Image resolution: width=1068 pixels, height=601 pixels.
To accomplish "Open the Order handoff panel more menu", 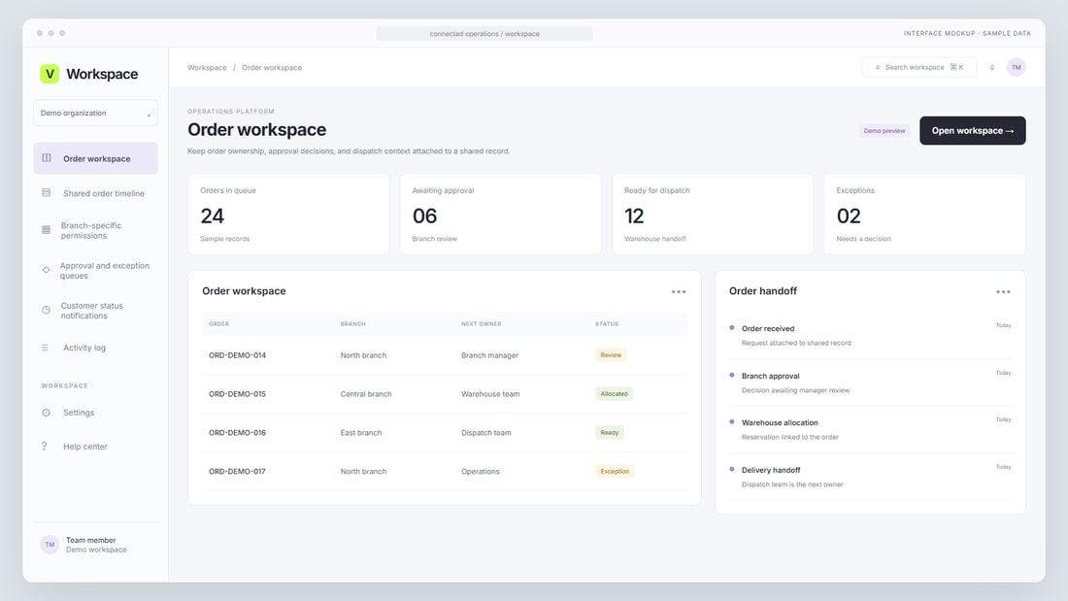I will pyautogui.click(x=1003, y=291).
